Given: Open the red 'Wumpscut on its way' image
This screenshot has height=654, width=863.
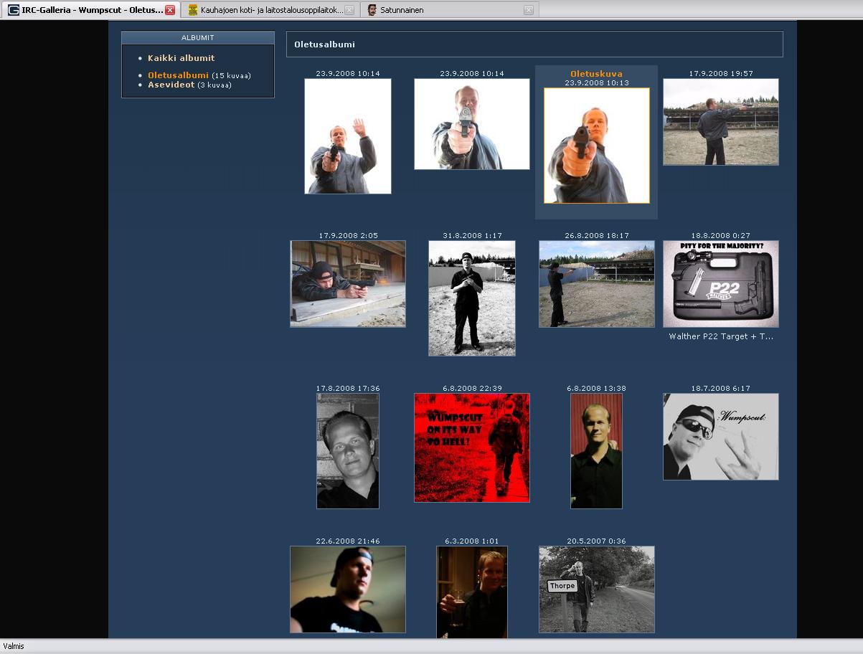Looking at the screenshot, I should pyautogui.click(x=471, y=447).
